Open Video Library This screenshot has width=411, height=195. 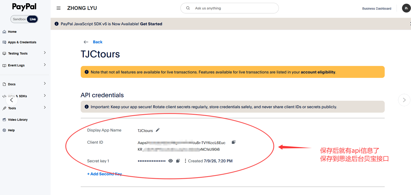pyautogui.click(x=18, y=120)
